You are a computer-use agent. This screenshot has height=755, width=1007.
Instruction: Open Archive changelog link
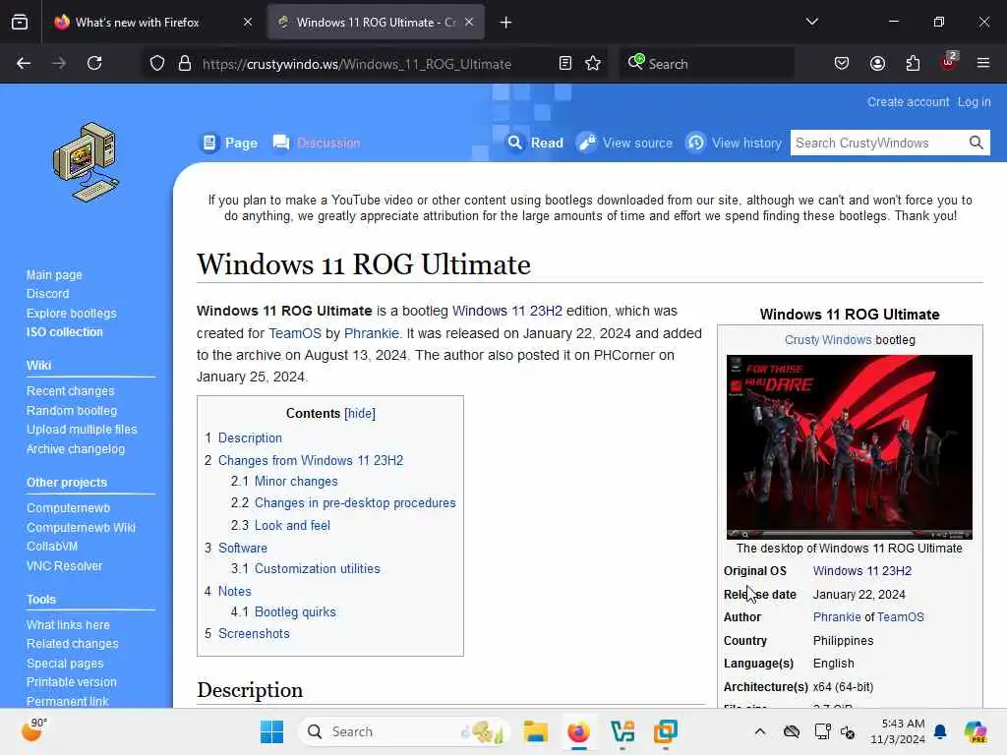[75, 448]
